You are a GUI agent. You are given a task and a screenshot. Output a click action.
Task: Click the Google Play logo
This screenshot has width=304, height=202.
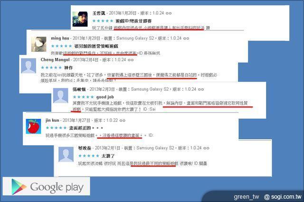pyautogui.click(x=47, y=186)
